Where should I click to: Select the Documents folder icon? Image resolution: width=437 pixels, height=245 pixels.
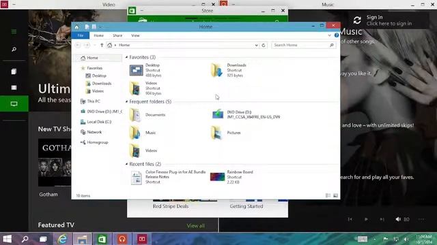pos(135,115)
